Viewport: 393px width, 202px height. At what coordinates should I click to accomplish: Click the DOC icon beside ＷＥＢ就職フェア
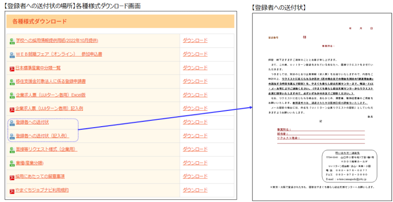point(12,54)
